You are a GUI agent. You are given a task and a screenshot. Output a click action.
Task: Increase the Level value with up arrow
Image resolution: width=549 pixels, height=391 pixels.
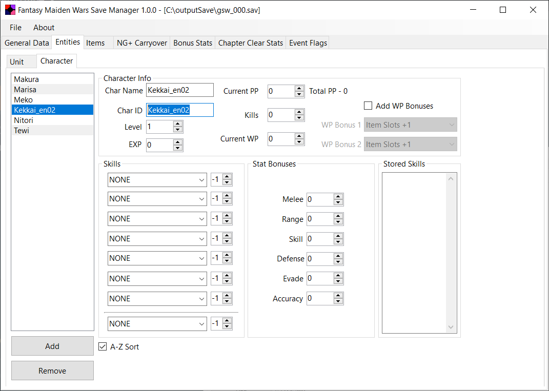point(178,124)
